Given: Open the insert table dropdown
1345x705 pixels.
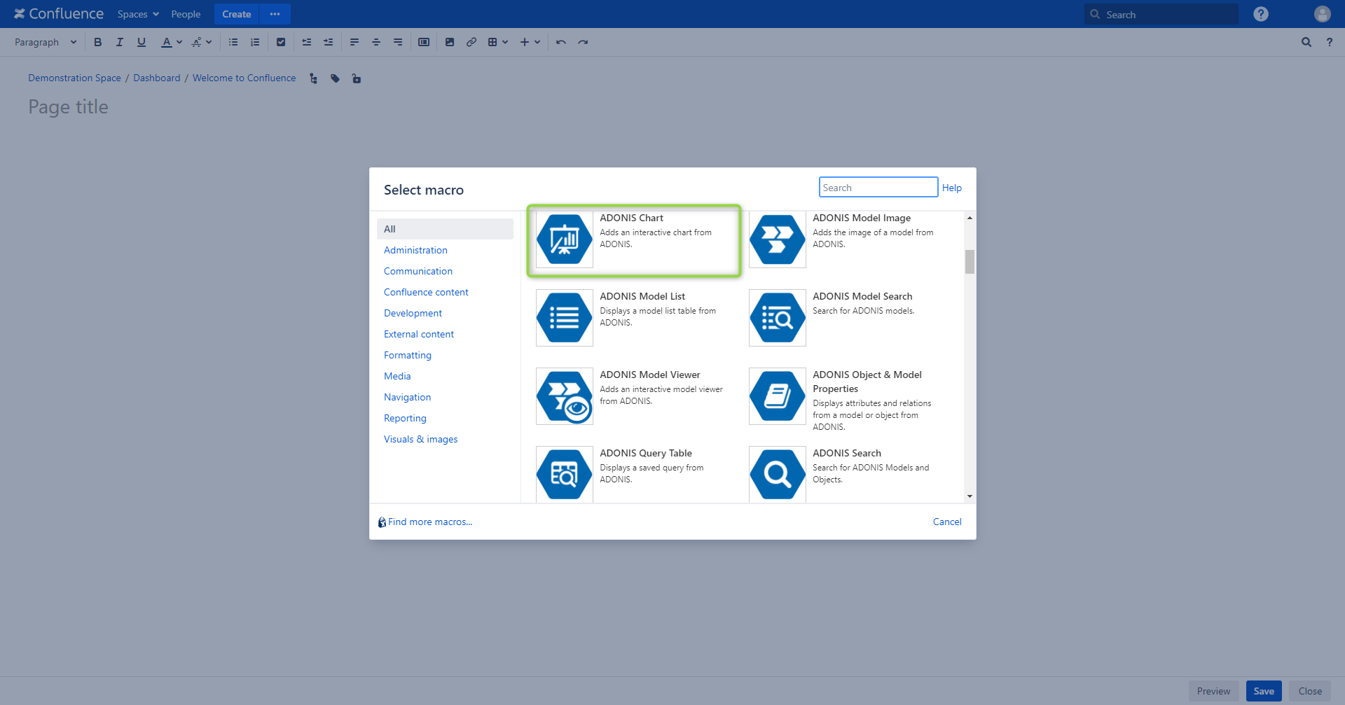Looking at the screenshot, I should tap(497, 42).
